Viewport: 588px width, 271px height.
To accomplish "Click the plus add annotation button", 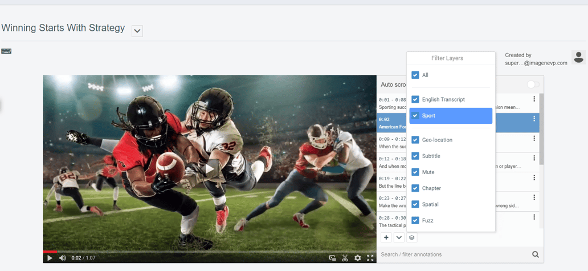I will click(x=386, y=237).
